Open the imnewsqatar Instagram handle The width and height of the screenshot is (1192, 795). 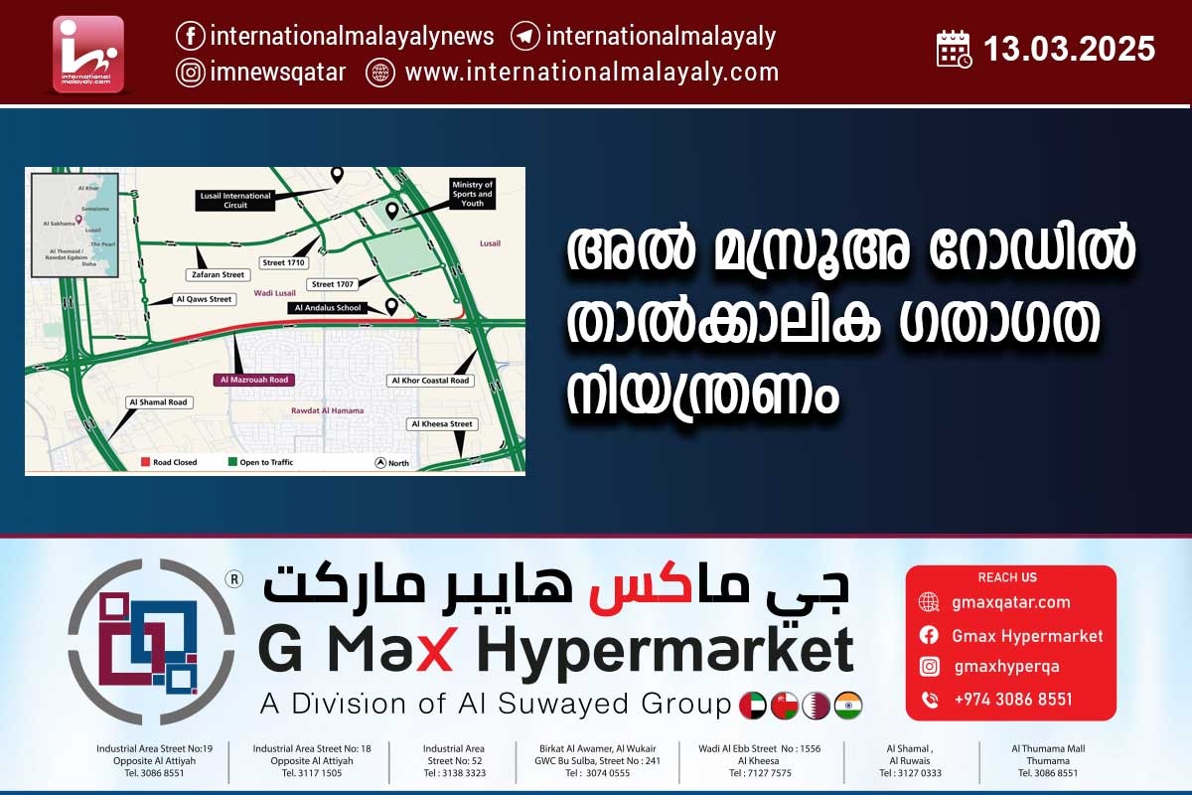pyautogui.click(x=278, y=73)
